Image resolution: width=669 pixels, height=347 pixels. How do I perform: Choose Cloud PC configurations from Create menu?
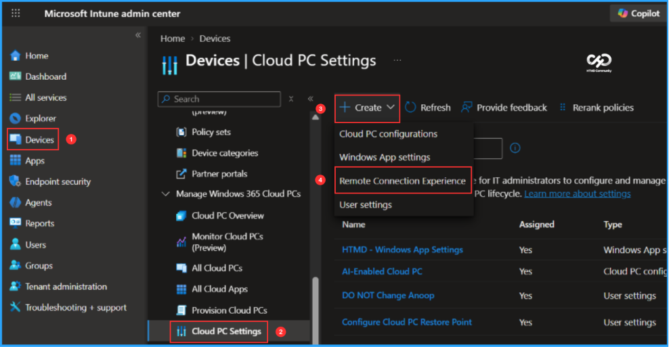pos(388,134)
